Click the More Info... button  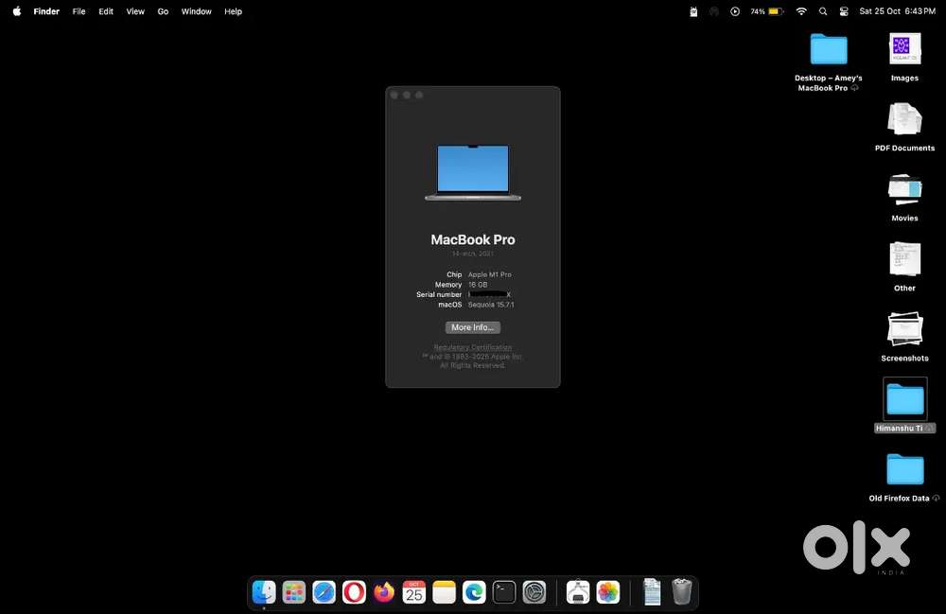coord(472,327)
